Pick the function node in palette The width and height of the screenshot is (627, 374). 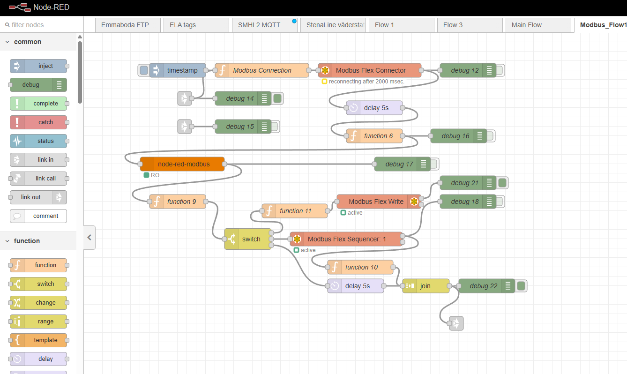coord(38,265)
